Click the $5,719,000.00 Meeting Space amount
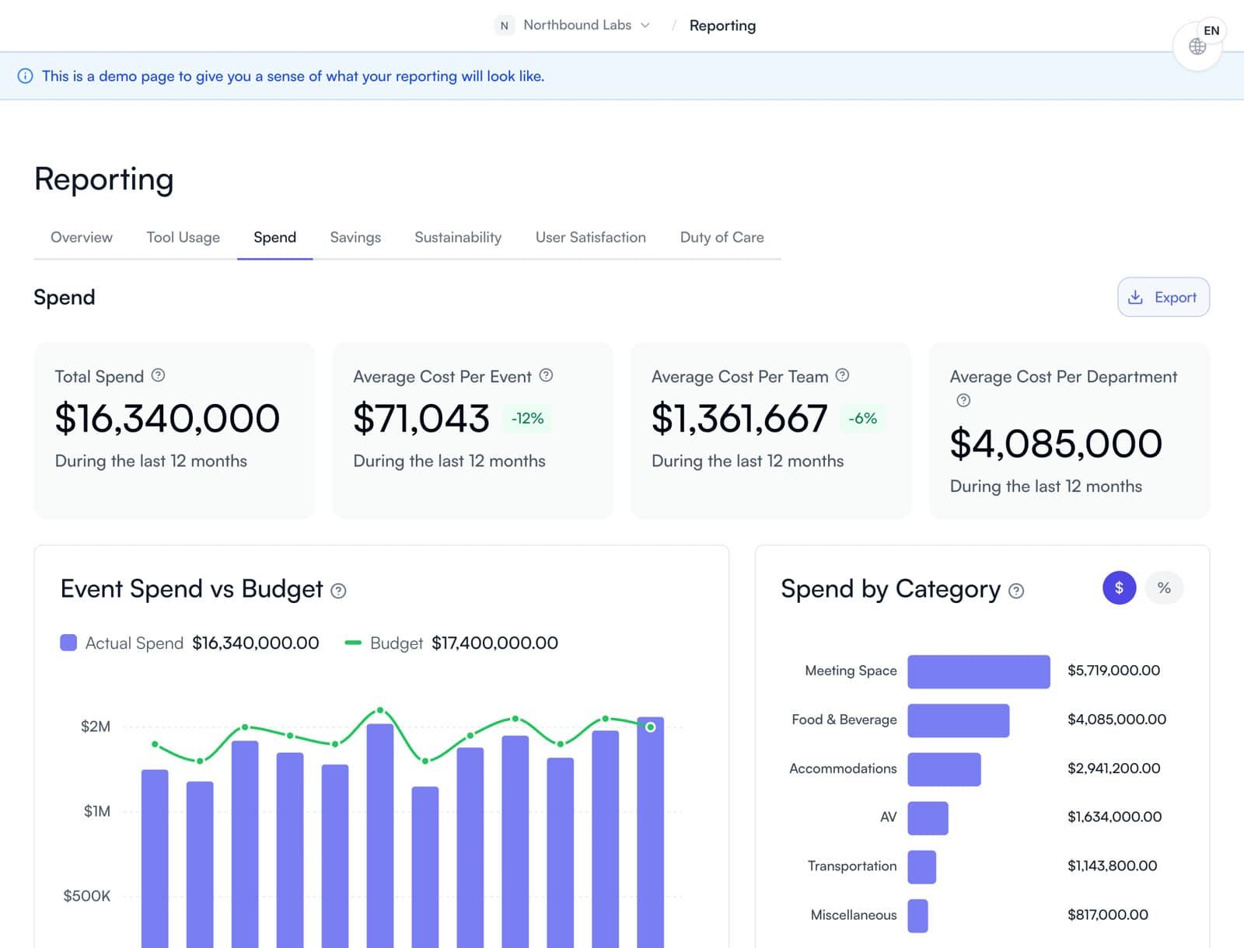 [x=1113, y=671]
